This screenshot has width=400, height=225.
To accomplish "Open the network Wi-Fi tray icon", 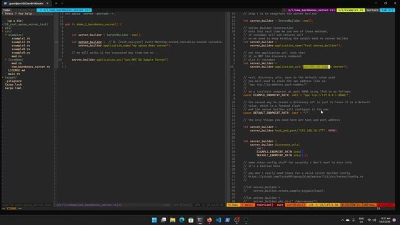I will tap(369, 220).
